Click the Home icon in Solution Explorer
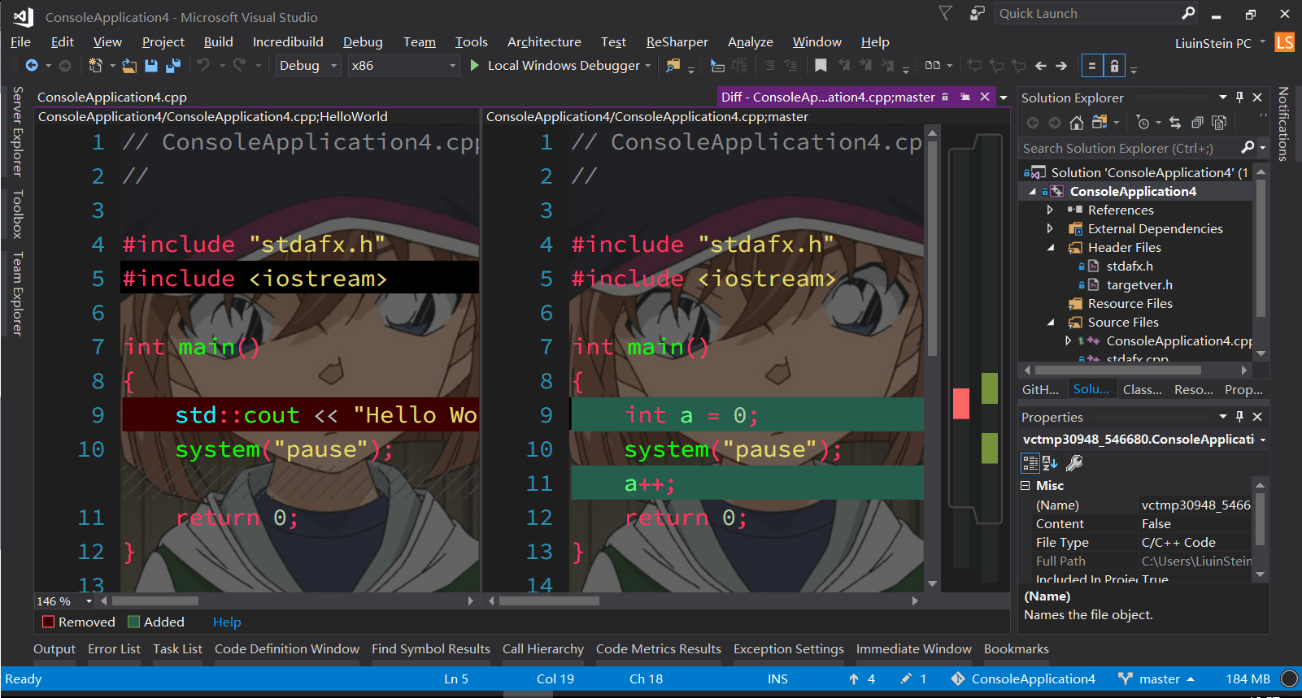Screen dimensions: 1302x698 point(1076,123)
